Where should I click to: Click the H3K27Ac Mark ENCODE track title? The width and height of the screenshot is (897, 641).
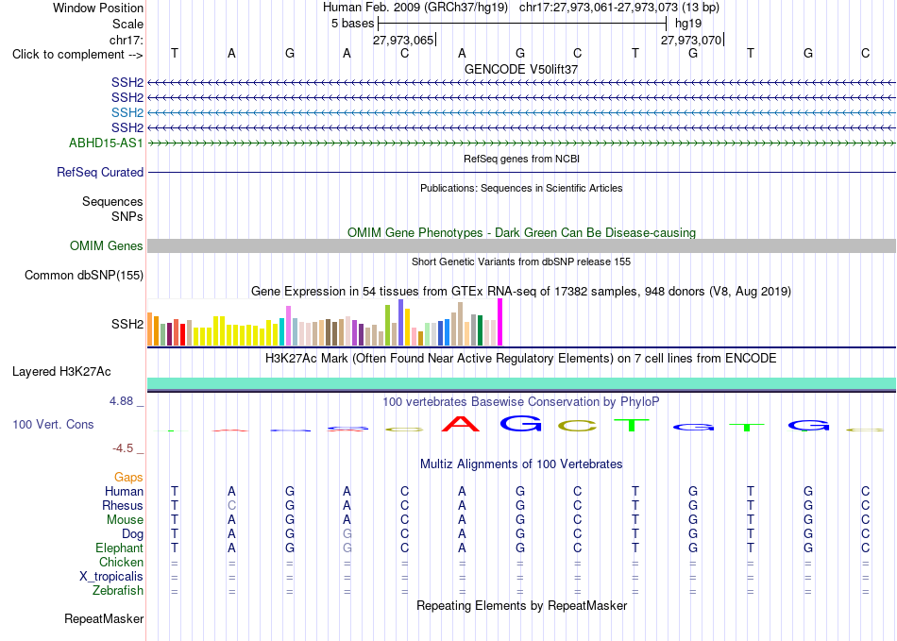pos(521,359)
